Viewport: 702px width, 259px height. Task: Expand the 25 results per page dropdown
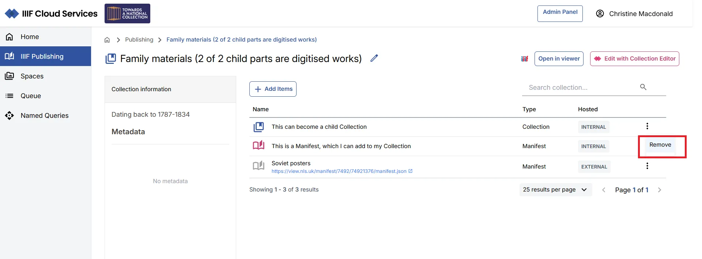coord(555,190)
